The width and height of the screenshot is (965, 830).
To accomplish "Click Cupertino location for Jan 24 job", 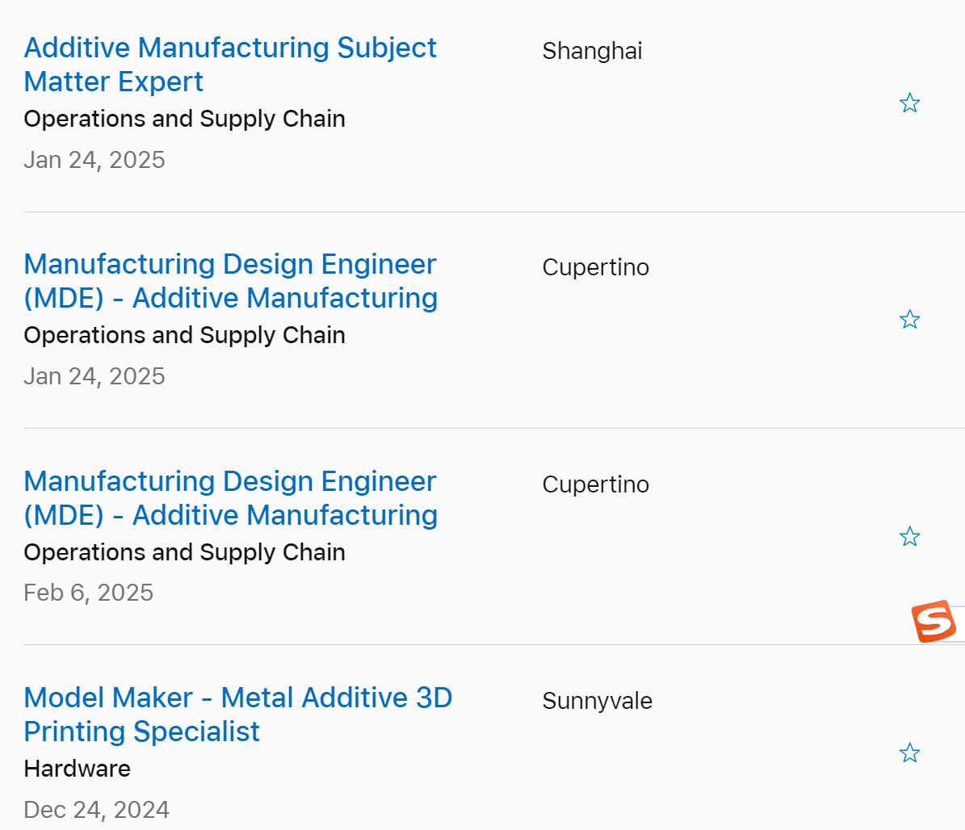I will 595,267.
